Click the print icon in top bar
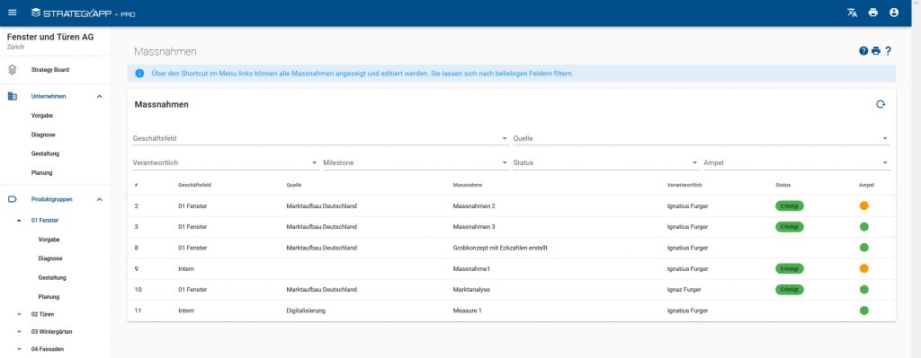The image size is (921, 358). 872,13
